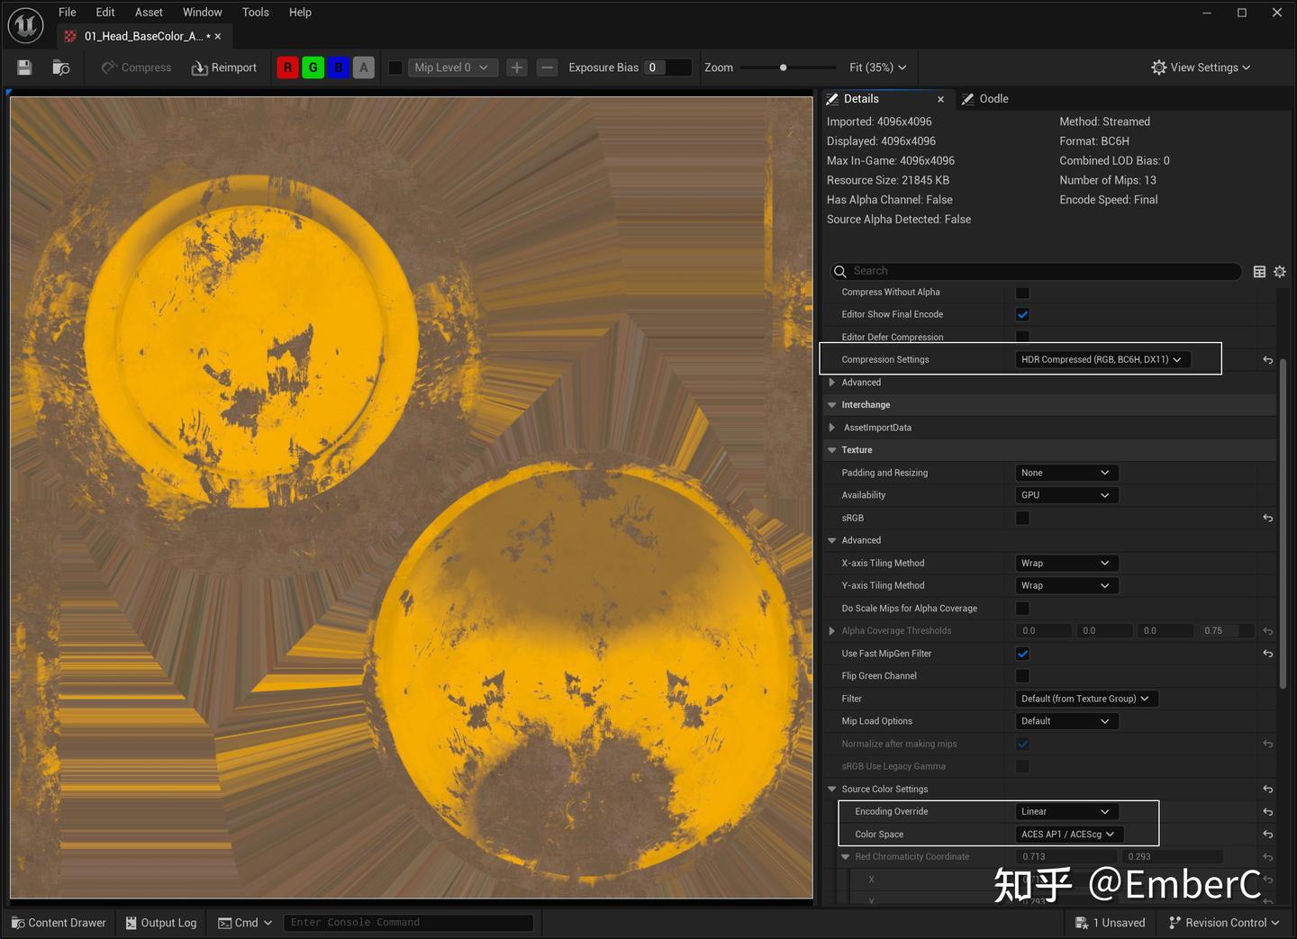The image size is (1297, 939).
Task: Enable the sRGB checkbox
Action: 1022,518
